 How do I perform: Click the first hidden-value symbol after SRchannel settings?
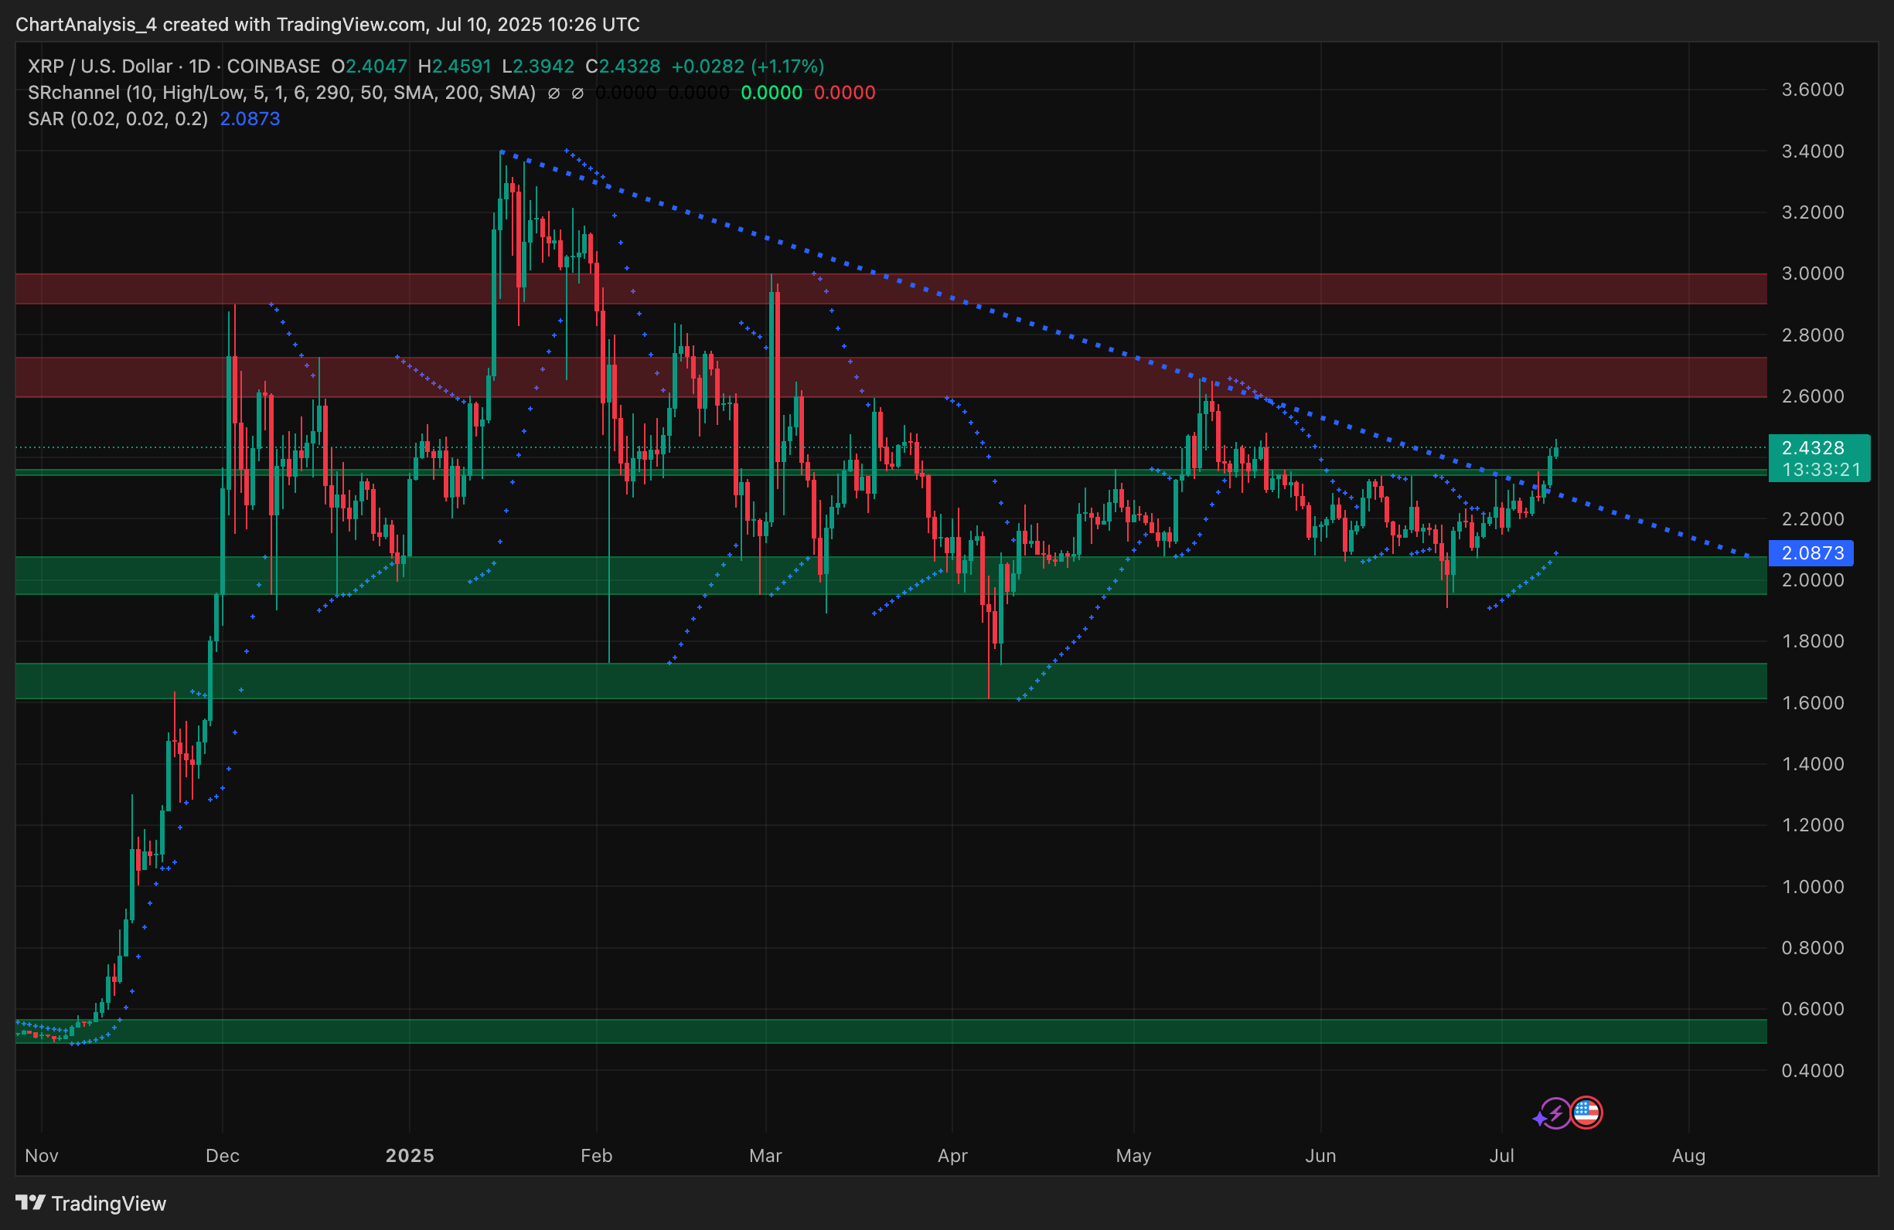tap(554, 93)
